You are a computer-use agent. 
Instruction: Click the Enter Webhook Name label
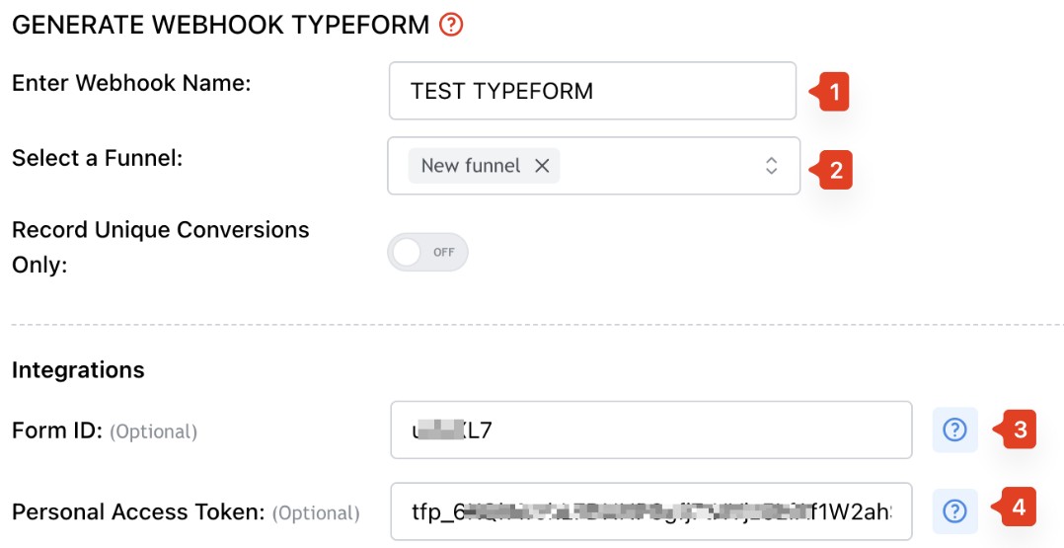131,83
